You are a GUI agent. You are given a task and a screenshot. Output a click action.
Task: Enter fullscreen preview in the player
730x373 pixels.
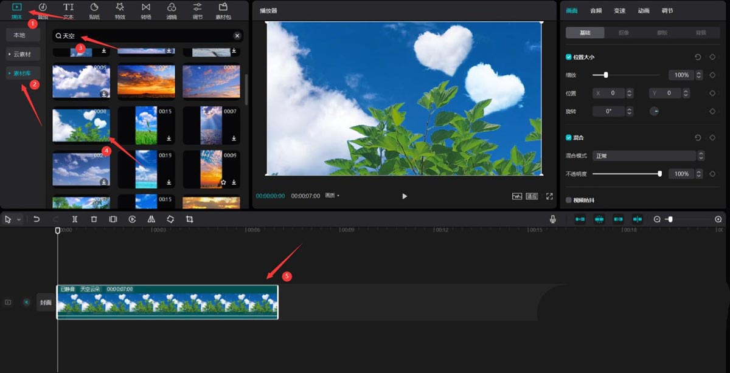[x=549, y=196]
